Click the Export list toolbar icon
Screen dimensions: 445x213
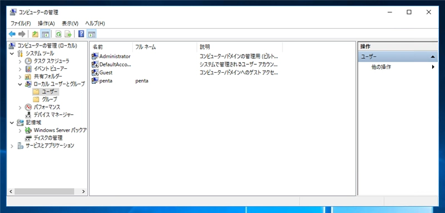[68, 34]
